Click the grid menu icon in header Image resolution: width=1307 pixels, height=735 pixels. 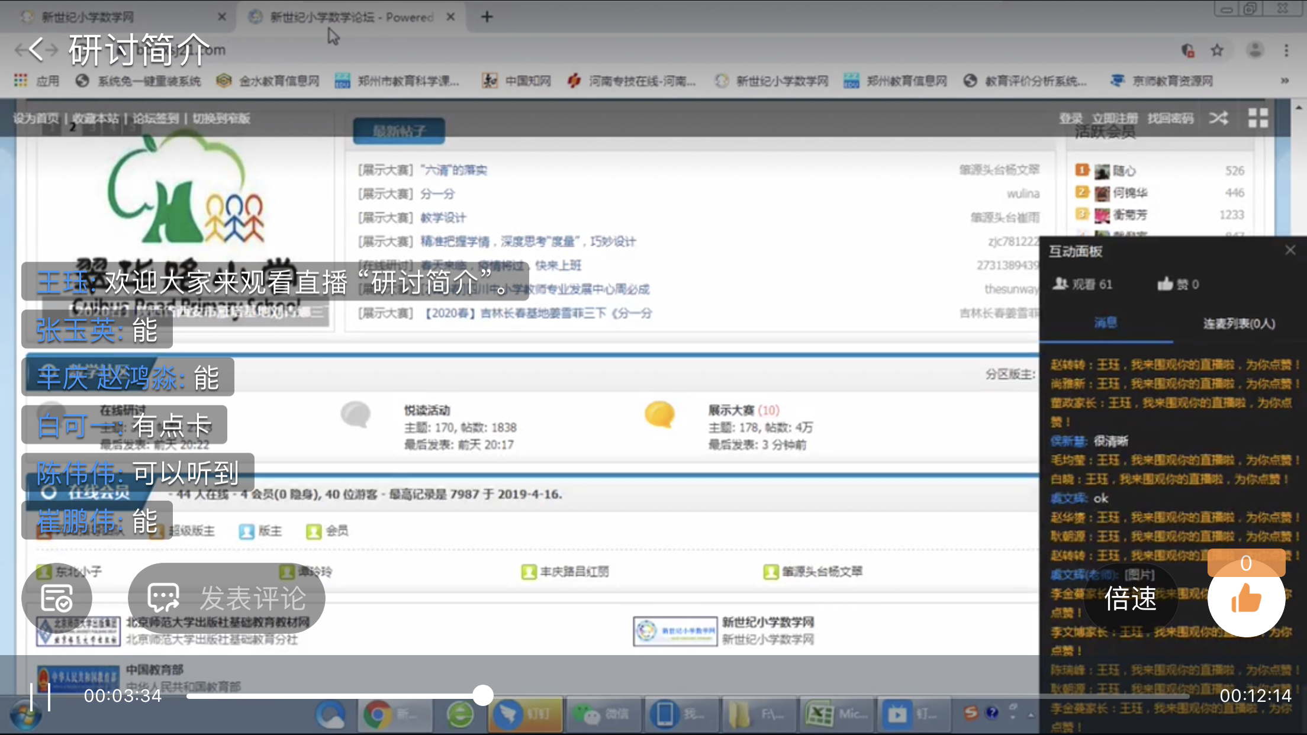(x=1258, y=118)
